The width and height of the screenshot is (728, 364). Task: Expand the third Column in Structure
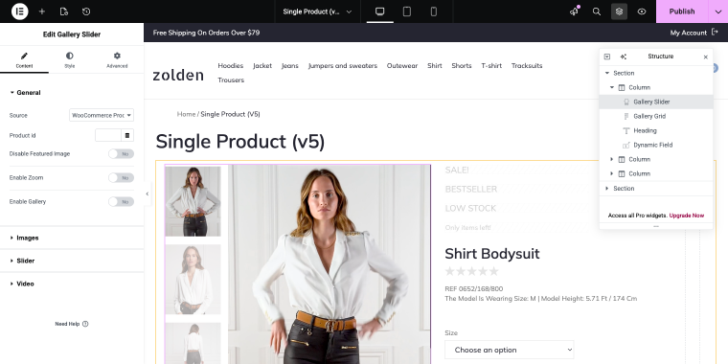pyautogui.click(x=612, y=173)
